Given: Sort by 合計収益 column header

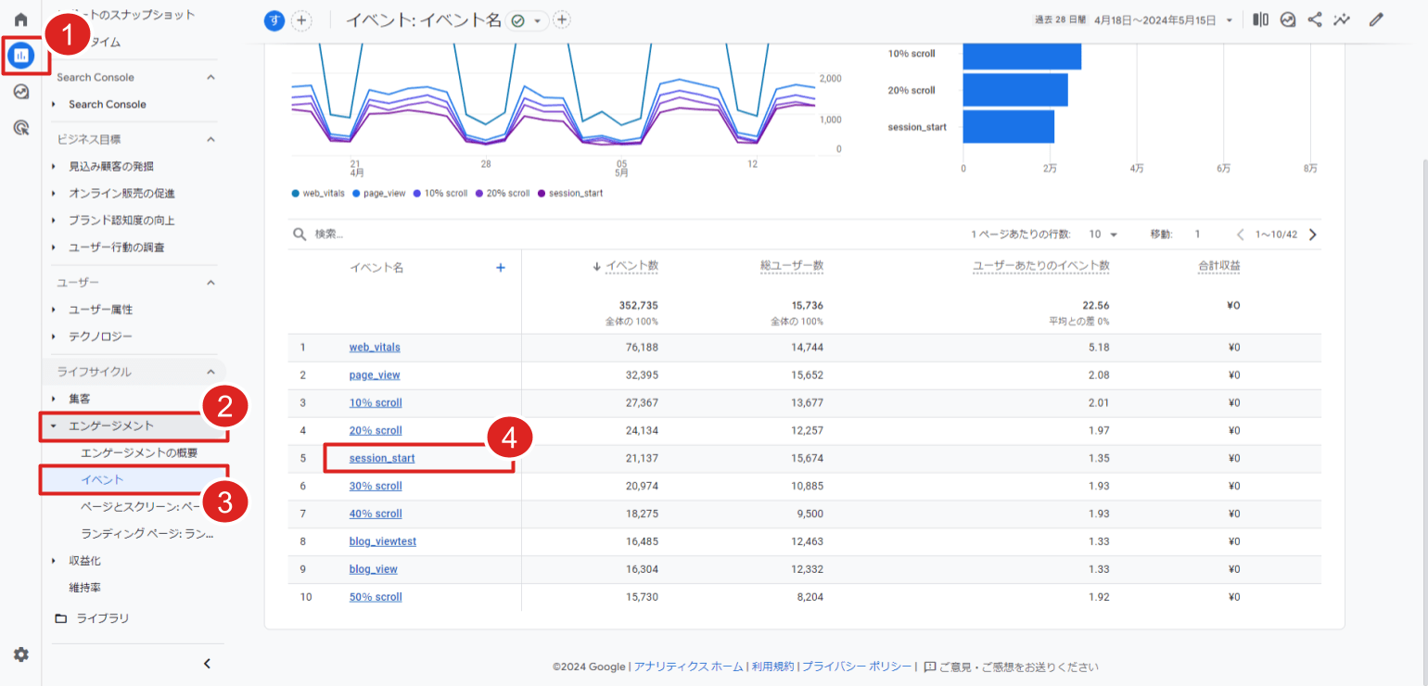Looking at the screenshot, I should click(x=1218, y=266).
